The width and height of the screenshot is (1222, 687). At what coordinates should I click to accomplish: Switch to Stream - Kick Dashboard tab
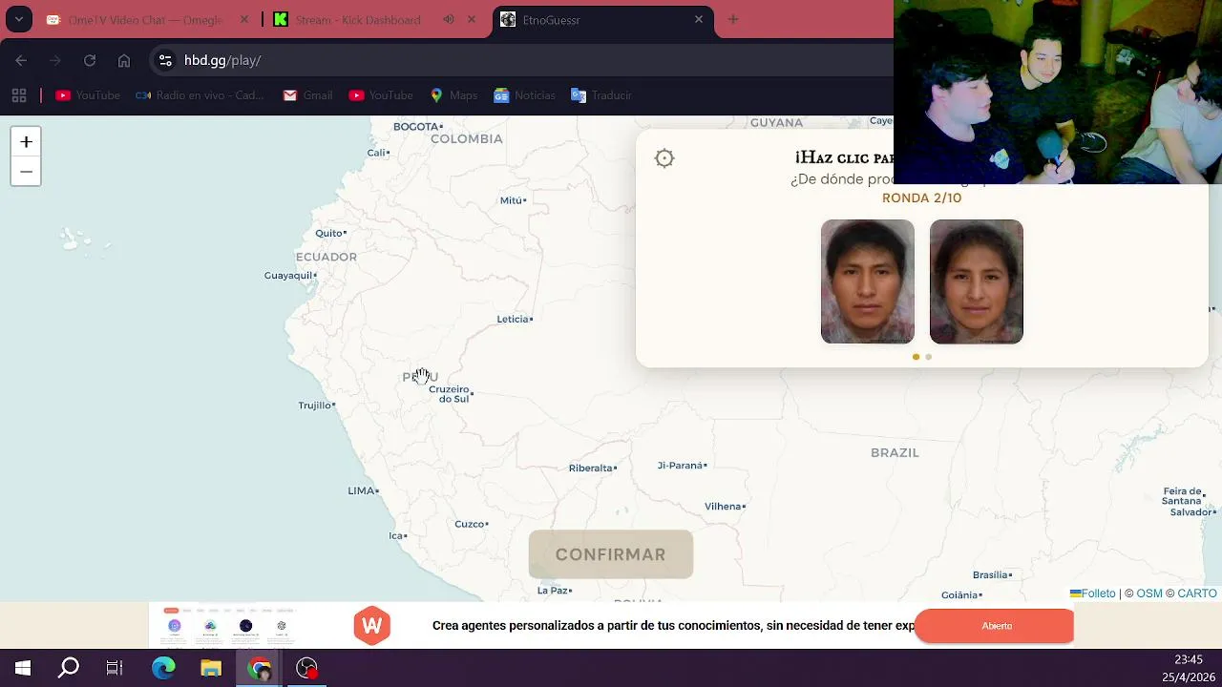(358, 19)
